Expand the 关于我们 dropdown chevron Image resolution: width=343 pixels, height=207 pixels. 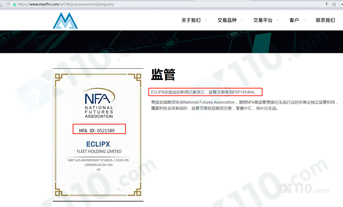(x=206, y=20)
